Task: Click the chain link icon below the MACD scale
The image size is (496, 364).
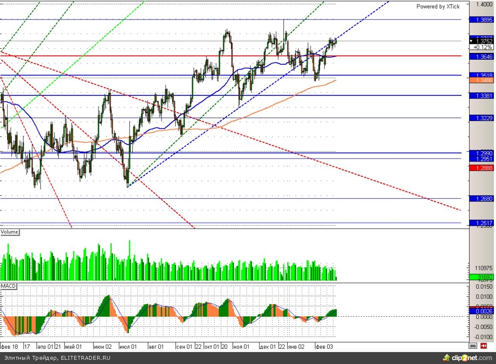Action: coord(473,346)
